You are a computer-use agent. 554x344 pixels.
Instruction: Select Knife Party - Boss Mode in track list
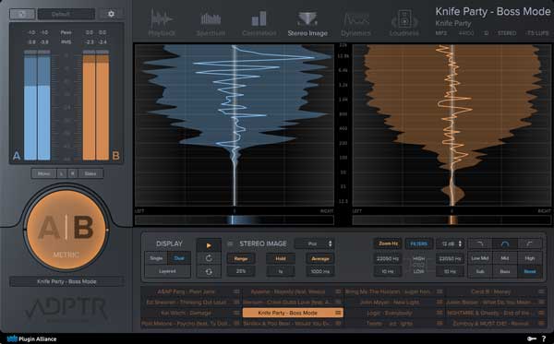293,313
